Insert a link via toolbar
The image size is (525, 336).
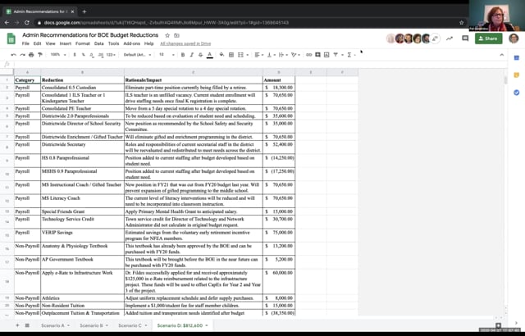coord(308,55)
